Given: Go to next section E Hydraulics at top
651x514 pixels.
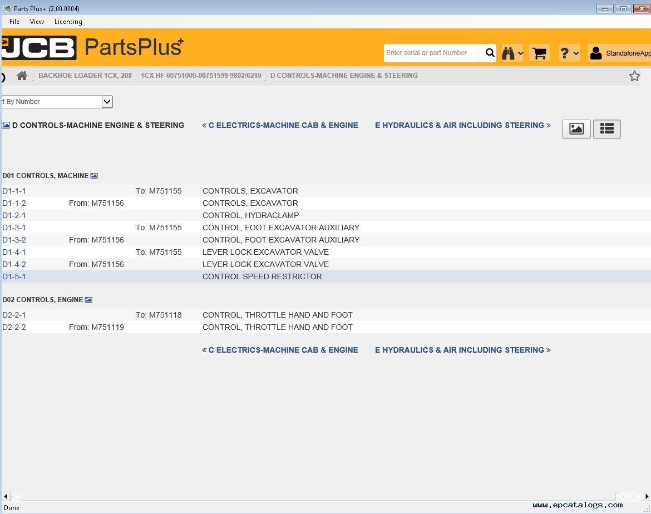Looking at the screenshot, I should pos(460,125).
